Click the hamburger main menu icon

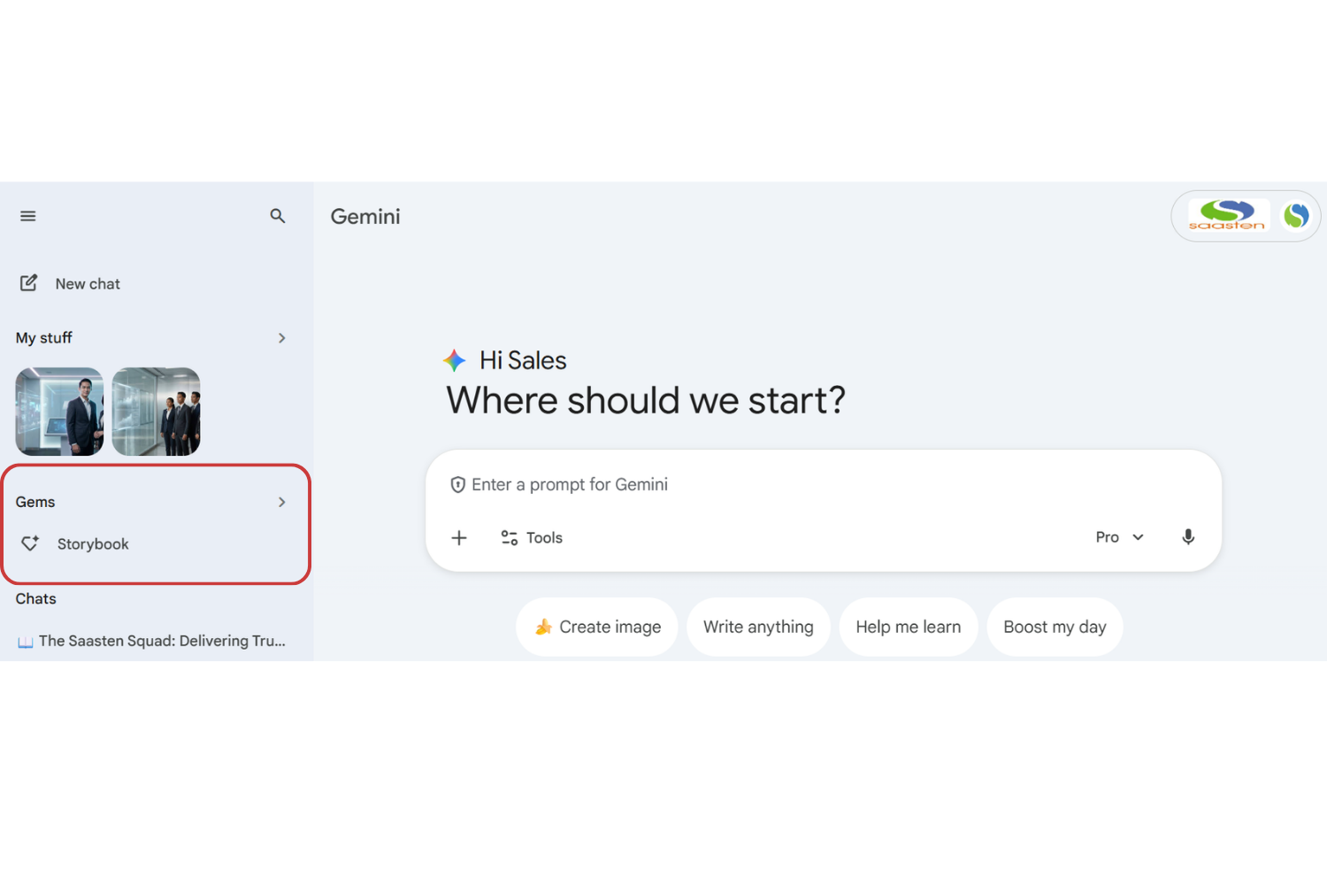pyautogui.click(x=28, y=216)
